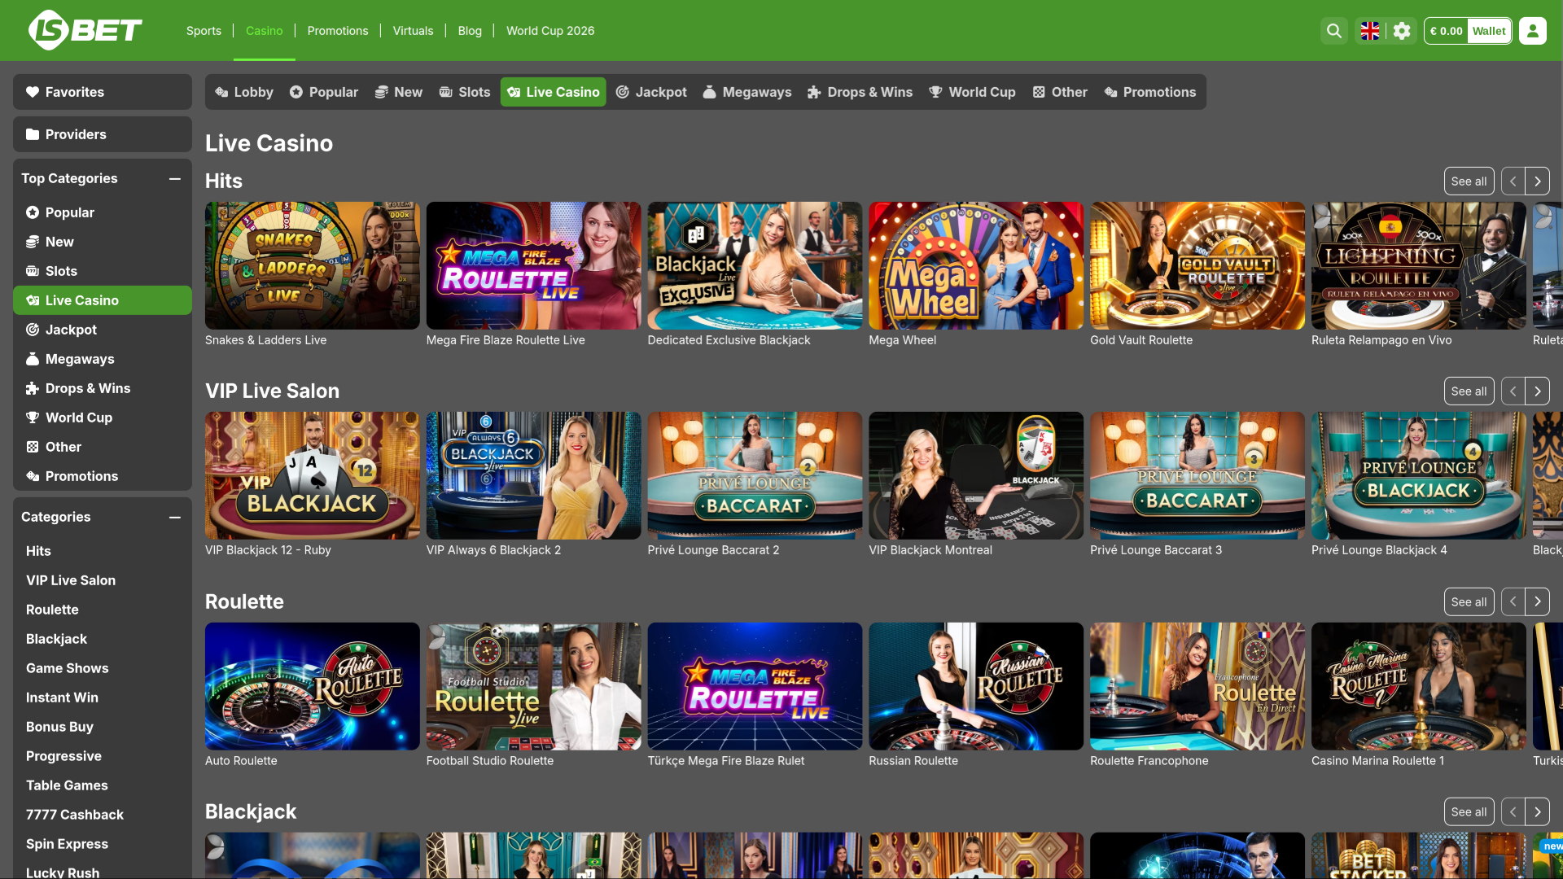Show previous games in VIP Live Salon

(x=1513, y=391)
